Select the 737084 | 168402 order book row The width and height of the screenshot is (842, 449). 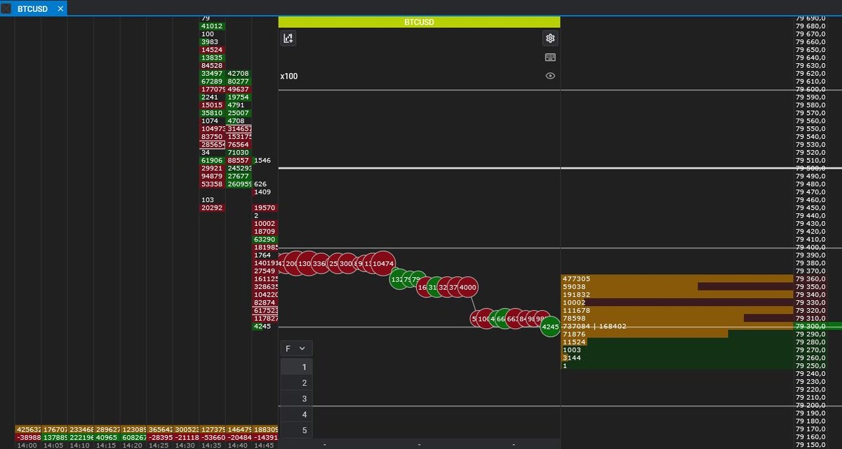677,326
